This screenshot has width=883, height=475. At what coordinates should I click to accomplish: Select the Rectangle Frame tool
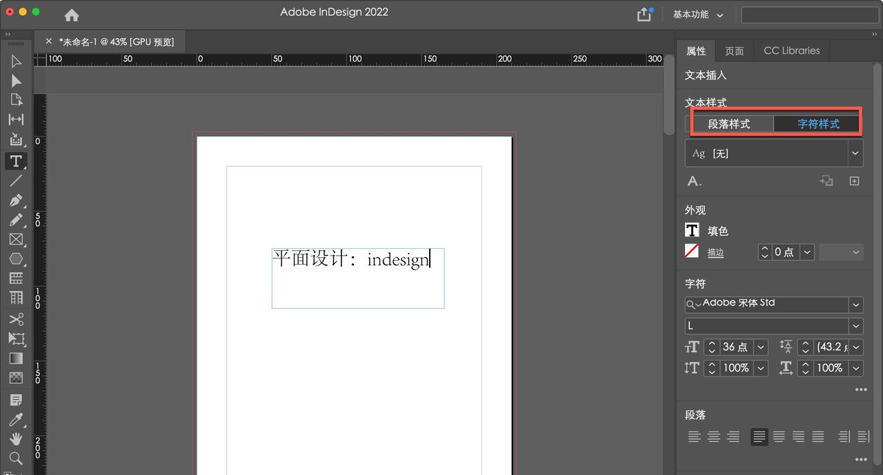click(x=17, y=239)
